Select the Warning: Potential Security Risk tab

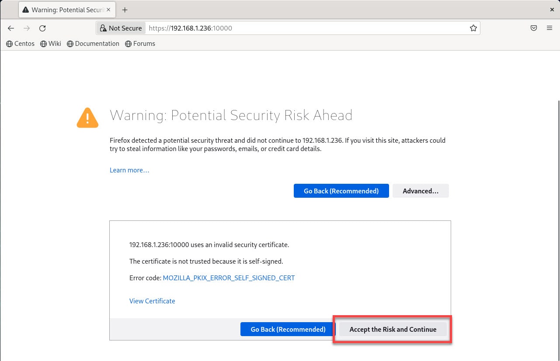pyautogui.click(x=68, y=10)
